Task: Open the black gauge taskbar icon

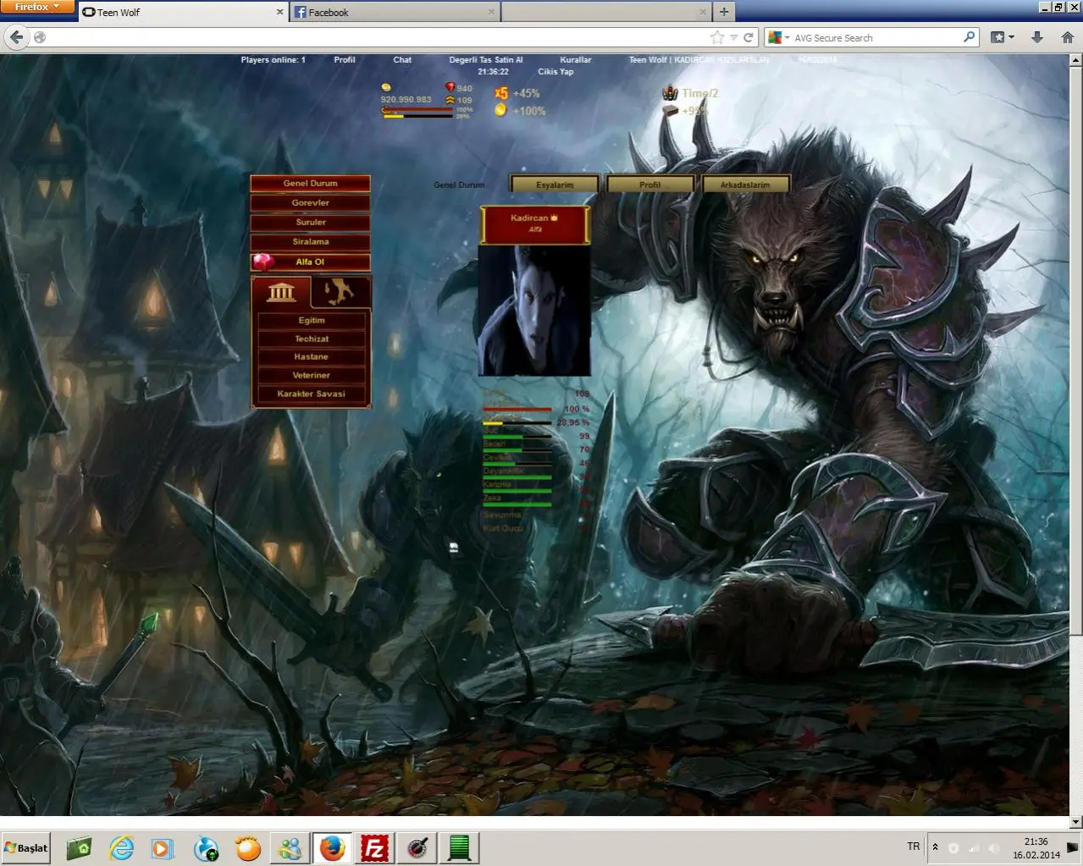Action: 417,848
